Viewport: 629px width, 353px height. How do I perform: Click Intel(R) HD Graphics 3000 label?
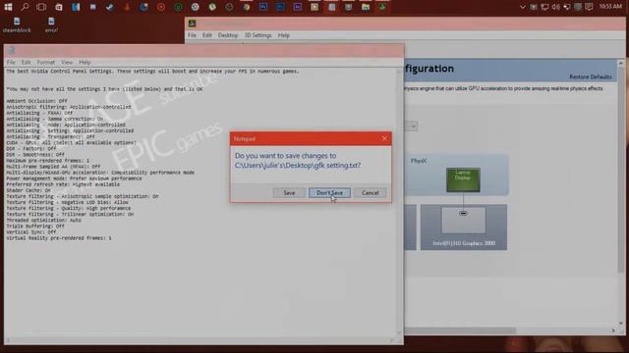[x=464, y=243]
